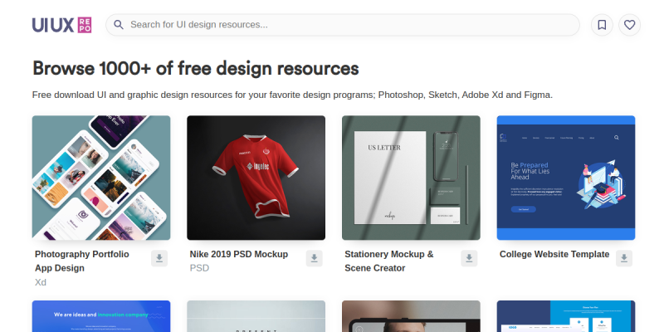Download the College Website Template
664x332 pixels.
[x=624, y=258]
